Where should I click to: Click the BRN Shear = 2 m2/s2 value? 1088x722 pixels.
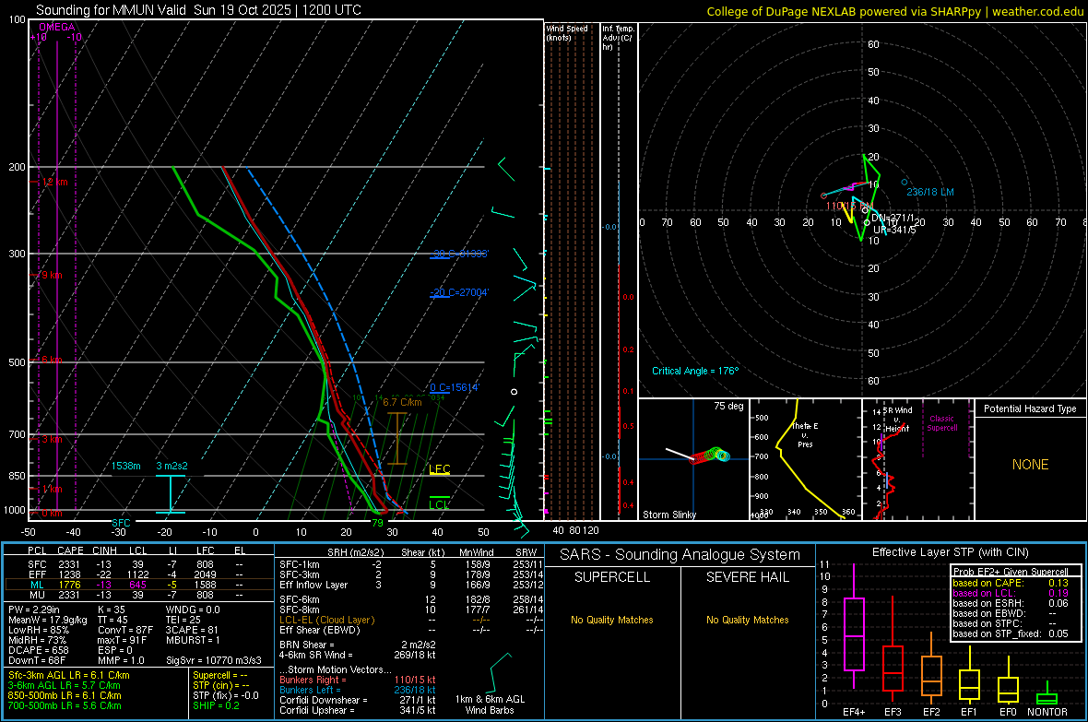358,645
